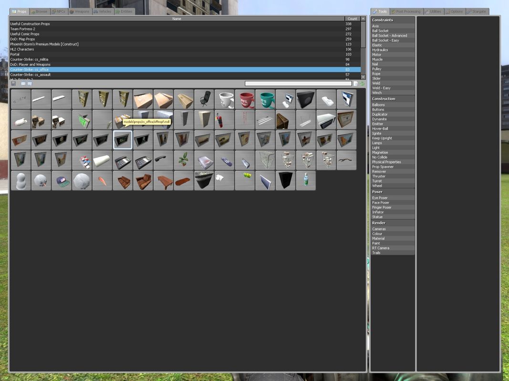Viewport: 509px width, 381px height.
Task: Open the Options tab
Action: pyautogui.click(x=455, y=11)
